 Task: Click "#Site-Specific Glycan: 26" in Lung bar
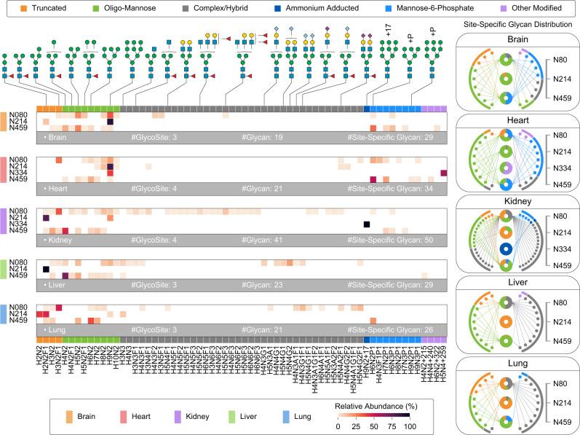pos(390,330)
